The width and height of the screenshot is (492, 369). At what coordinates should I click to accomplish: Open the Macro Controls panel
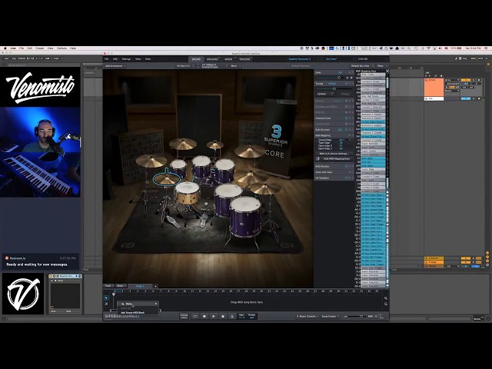click(307, 316)
